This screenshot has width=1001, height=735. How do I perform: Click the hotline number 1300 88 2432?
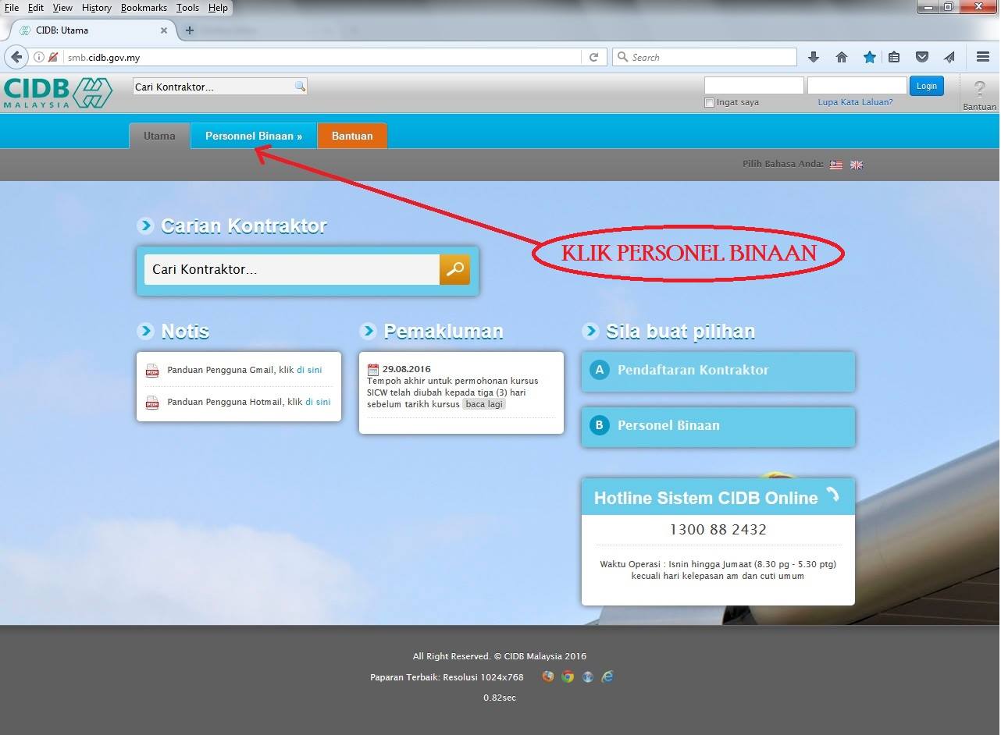pyautogui.click(x=718, y=530)
